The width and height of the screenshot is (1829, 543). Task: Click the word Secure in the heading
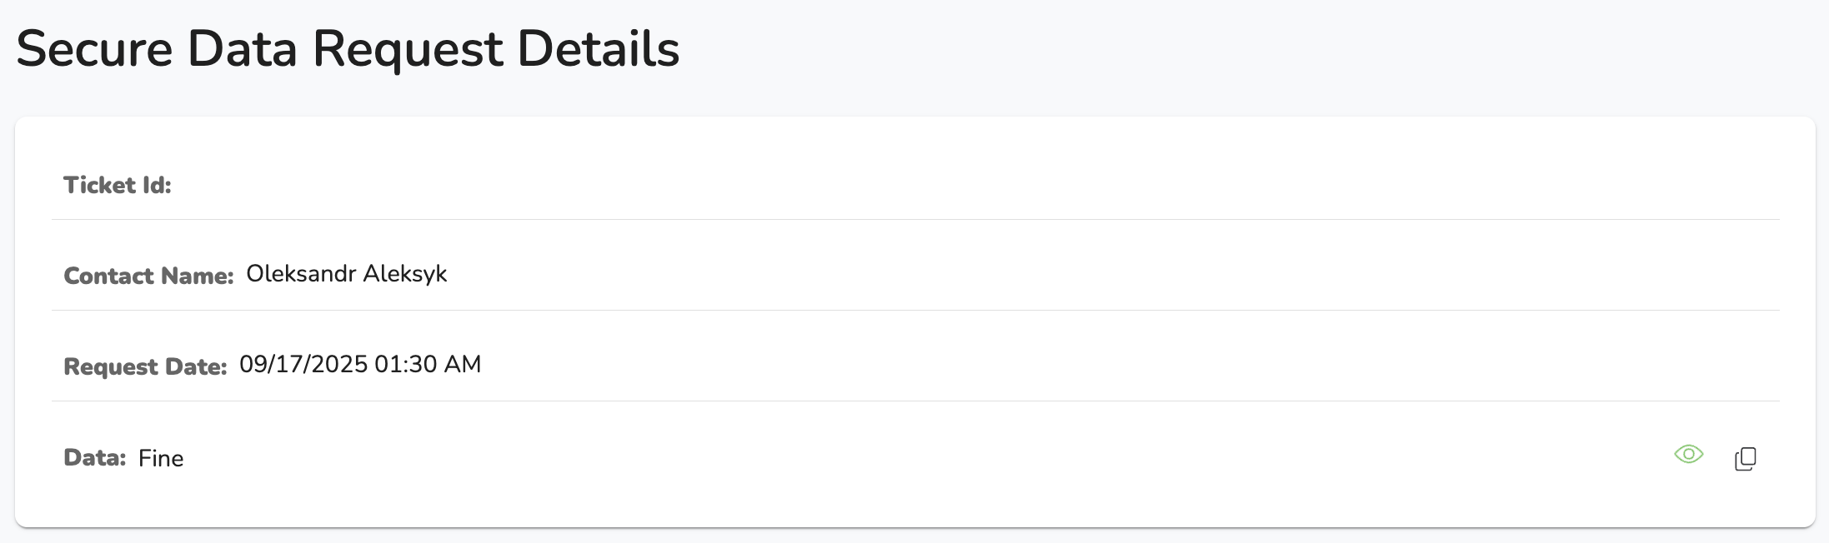(94, 48)
